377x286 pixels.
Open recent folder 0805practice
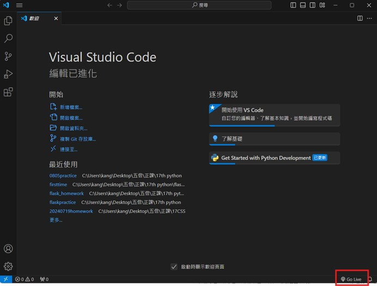pos(63,176)
